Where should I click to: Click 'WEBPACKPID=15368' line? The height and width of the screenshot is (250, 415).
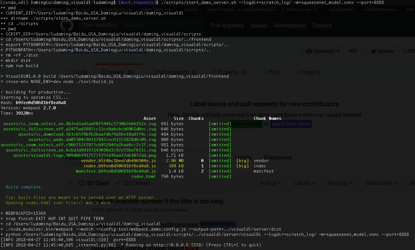23,213
